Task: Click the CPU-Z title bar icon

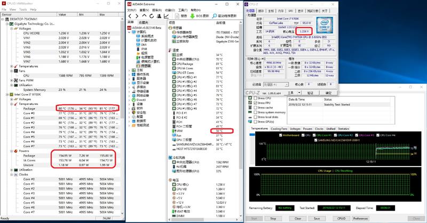Action: click(246, 4)
